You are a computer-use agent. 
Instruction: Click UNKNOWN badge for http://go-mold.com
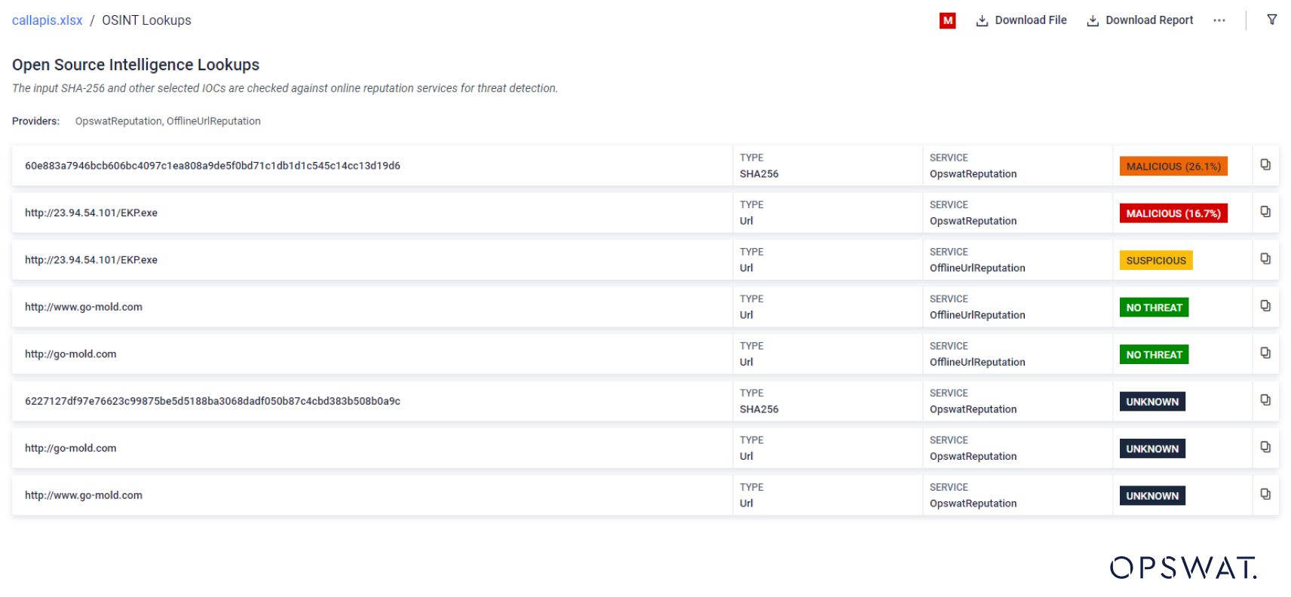pyautogui.click(x=1152, y=449)
